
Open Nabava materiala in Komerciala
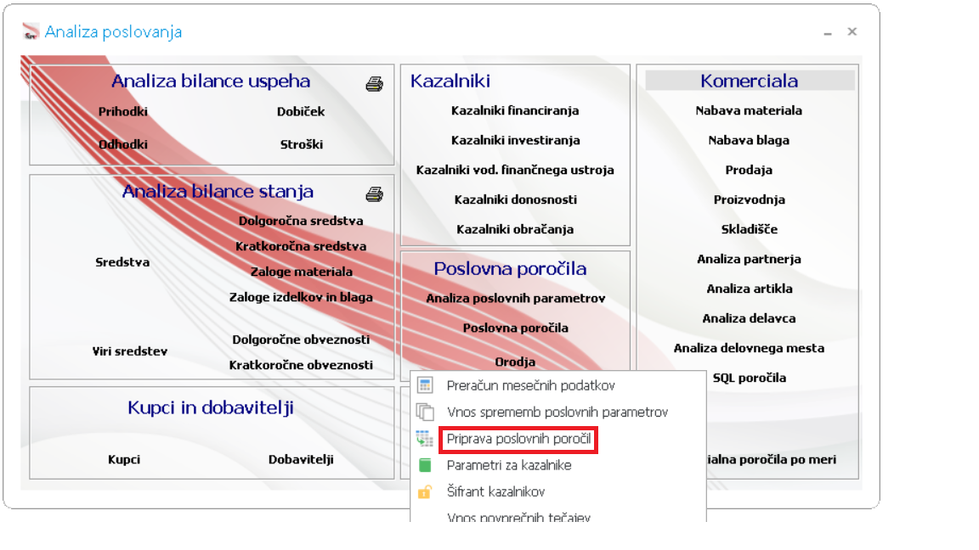[749, 110]
